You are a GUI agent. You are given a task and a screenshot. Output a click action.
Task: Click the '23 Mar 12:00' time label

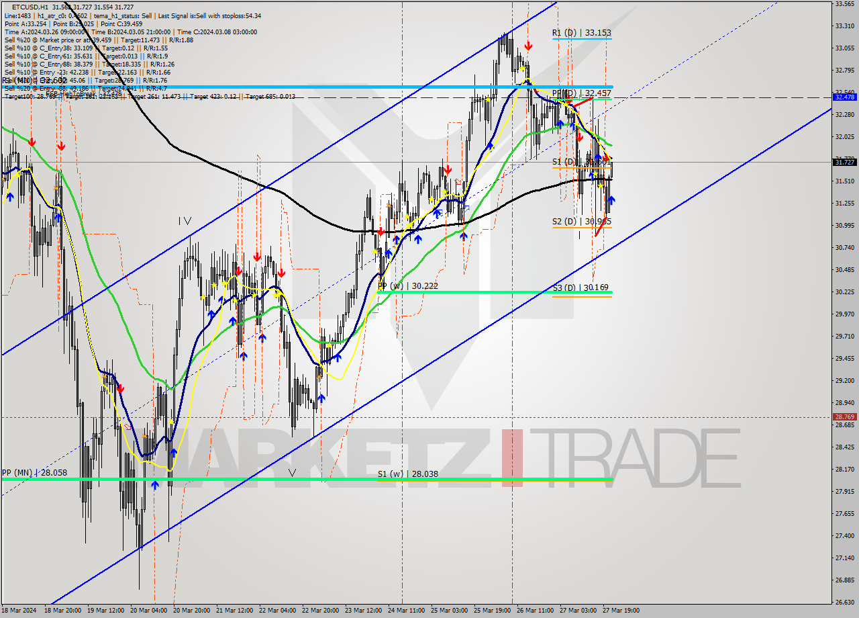(x=363, y=611)
